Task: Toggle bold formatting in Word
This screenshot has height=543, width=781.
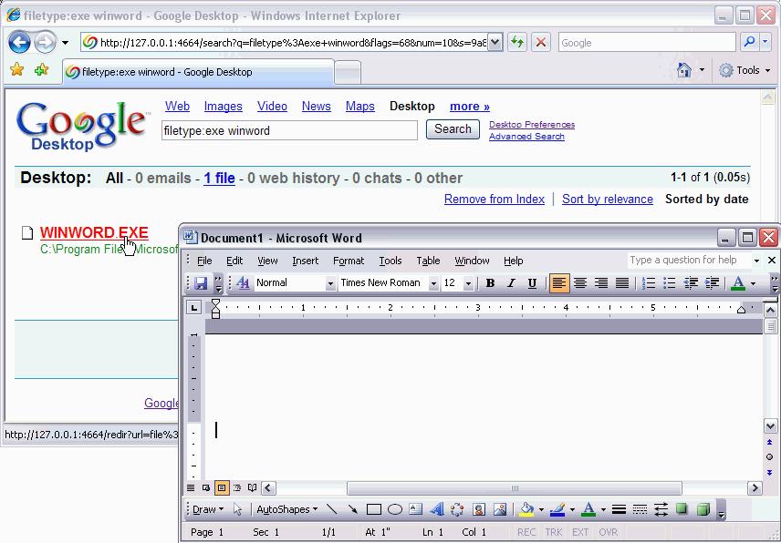Action: point(490,283)
